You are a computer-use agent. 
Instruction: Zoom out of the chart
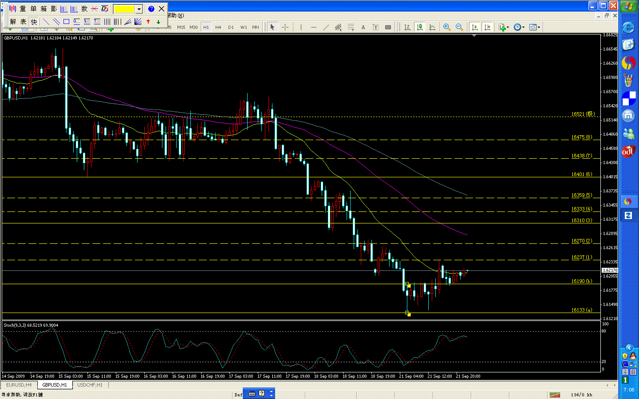click(459, 27)
